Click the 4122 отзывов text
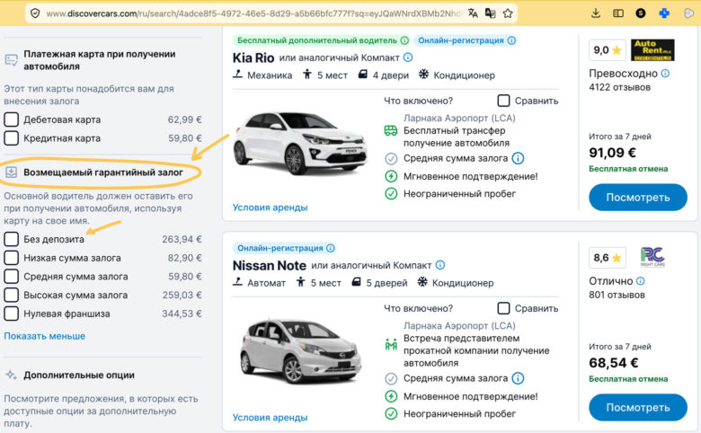The image size is (701, 433). click(619, 87)
